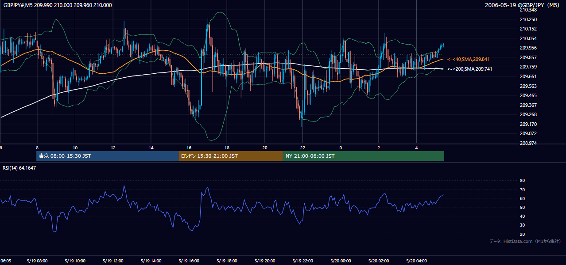Click the 5/20 02:00 time label
Screen dimensions: 566x265
(379, 261)
